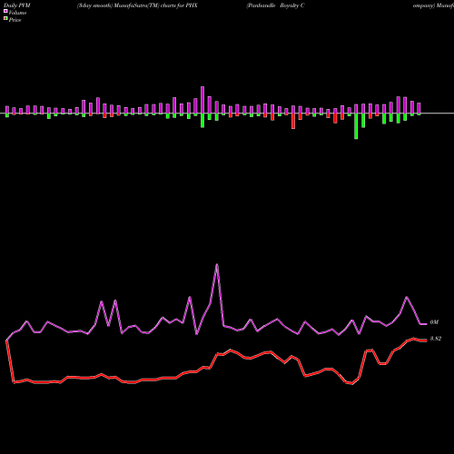The width and height of the screenshot is (454, 454).
Task: Click the highest peak of magenta volume line
Action: click(x=217, y=264)
